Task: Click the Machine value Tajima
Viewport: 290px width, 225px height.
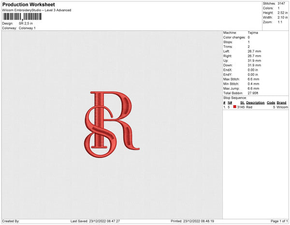Action: pyautogui.click(x=253, y=32)
